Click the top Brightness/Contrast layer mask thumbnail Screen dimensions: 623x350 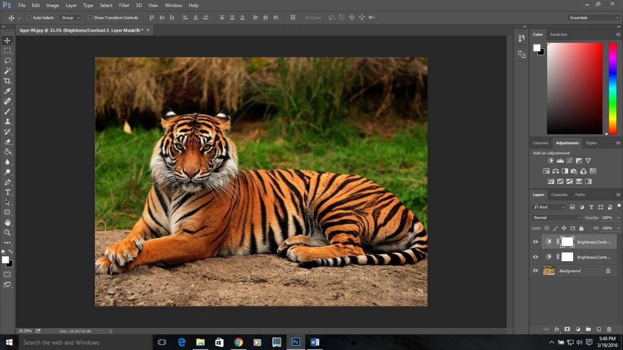point(567,242)
